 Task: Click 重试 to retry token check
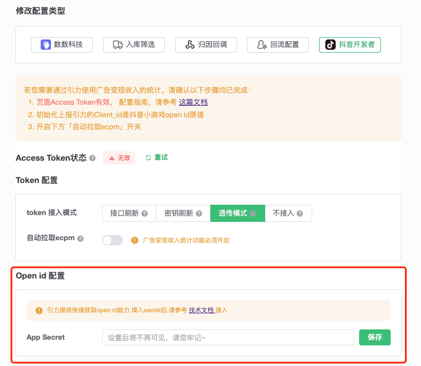click(x=156, y=157)
